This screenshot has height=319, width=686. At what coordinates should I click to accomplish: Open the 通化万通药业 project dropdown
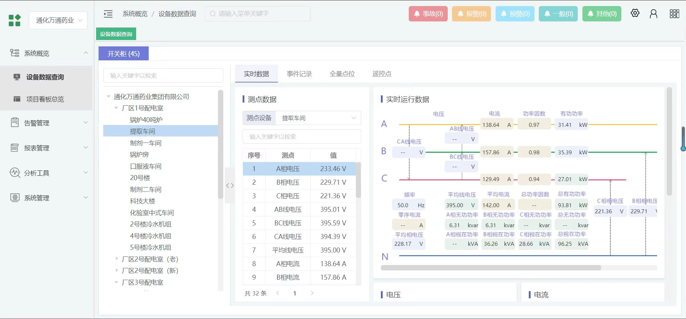(x=59, y=20)
